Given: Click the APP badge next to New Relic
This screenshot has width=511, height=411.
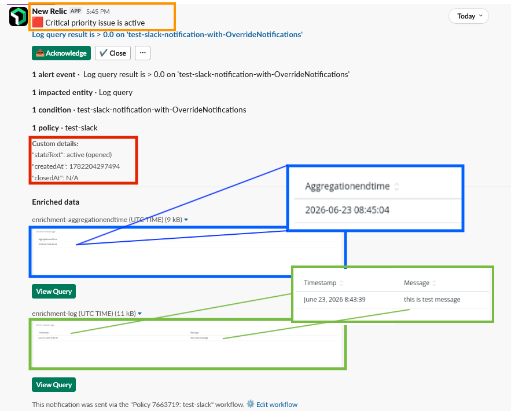Looking at the screenshot, I should [x=76, y=11].
